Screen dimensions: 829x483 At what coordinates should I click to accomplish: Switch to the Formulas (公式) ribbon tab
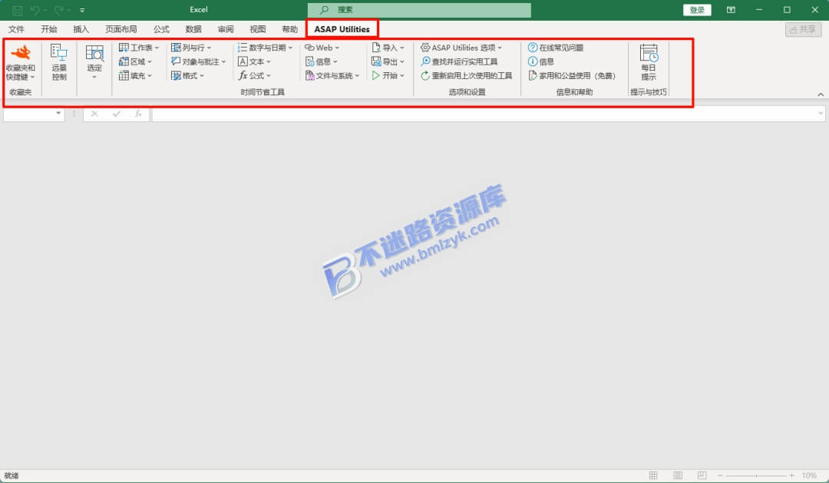(161, 29)
